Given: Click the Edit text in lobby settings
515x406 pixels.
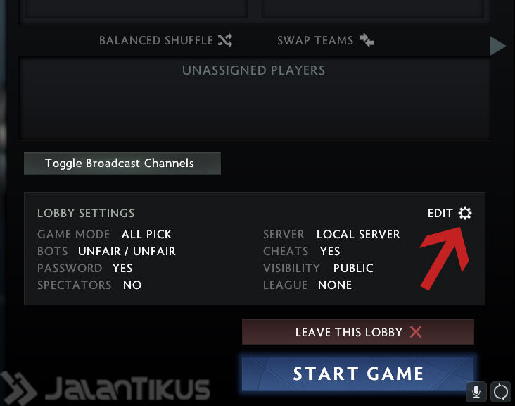Looking at the screenshot, I should (x=440, y=213).
